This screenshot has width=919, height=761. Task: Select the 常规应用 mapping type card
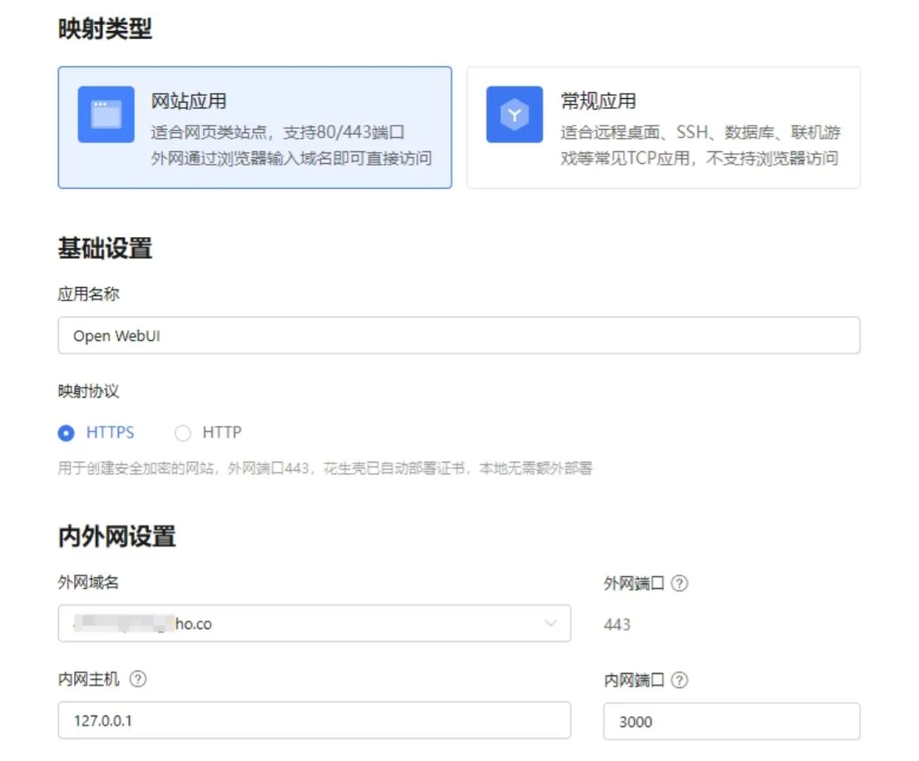664,127
